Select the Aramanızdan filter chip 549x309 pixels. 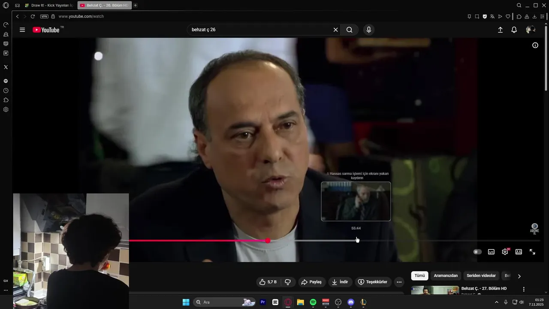(446, 276)
